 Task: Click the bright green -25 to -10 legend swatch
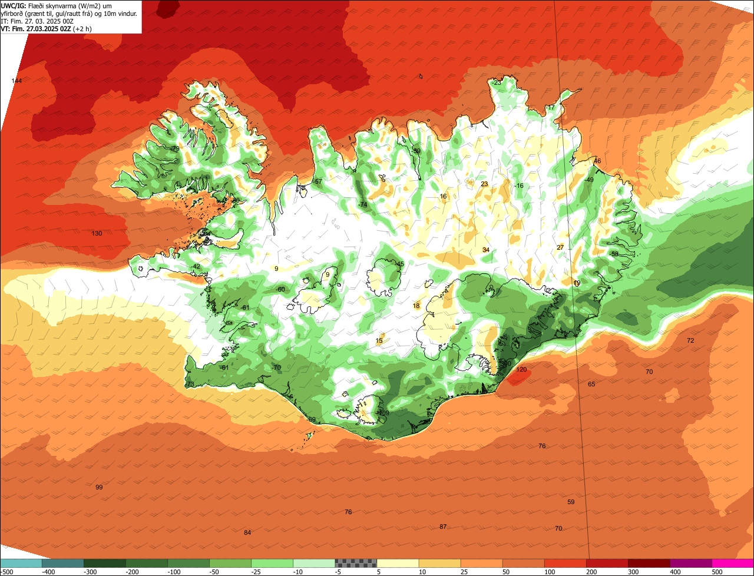[272, 563]
